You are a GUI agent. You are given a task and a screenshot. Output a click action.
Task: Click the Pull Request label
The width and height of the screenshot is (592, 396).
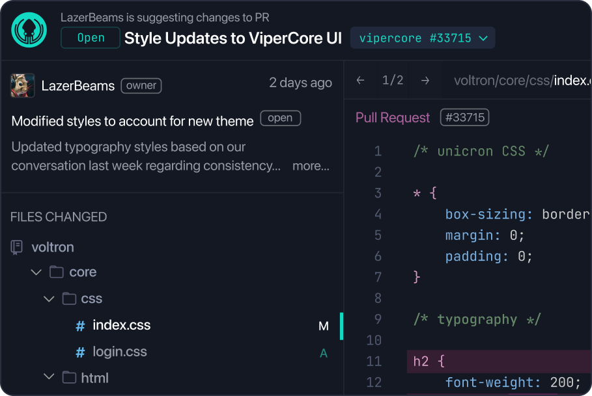pos(393,118)
